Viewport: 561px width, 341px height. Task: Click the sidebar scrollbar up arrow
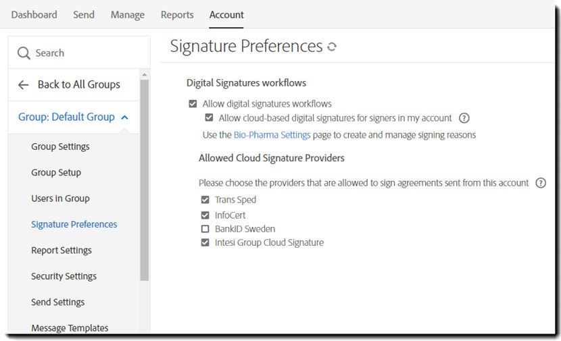tap(144, 75)
